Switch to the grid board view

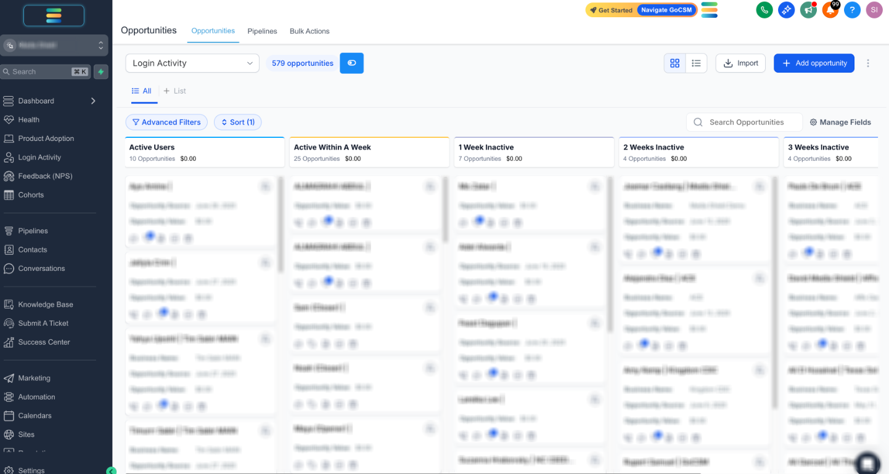[x=674, y=63]
